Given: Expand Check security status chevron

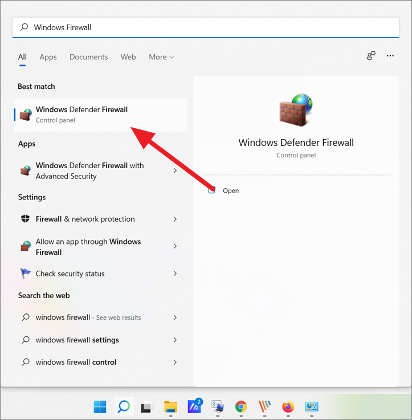Looking at the screenshot, I should (175, 274).
